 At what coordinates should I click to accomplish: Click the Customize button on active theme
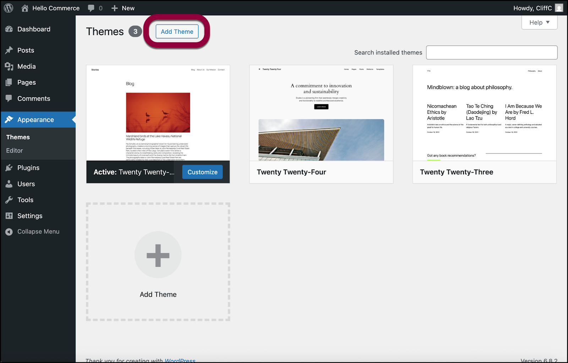click(x=202, y=172)
